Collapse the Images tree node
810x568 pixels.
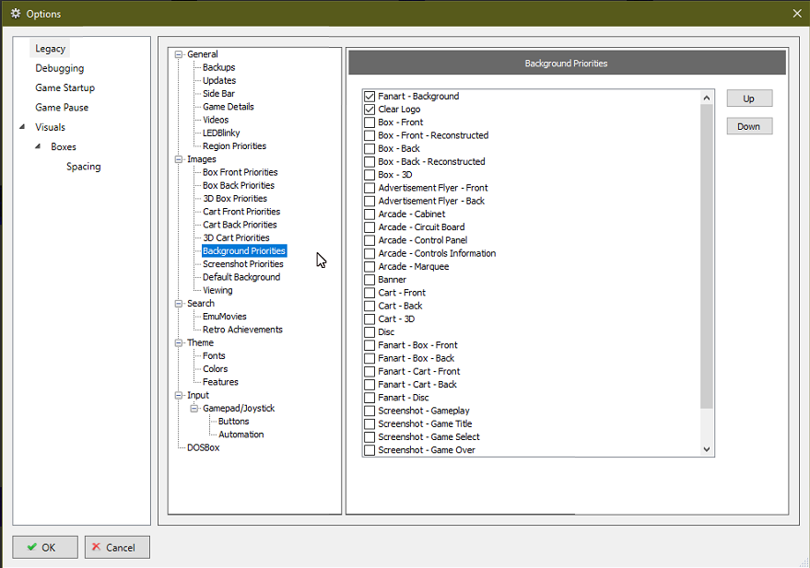point(179,159)
